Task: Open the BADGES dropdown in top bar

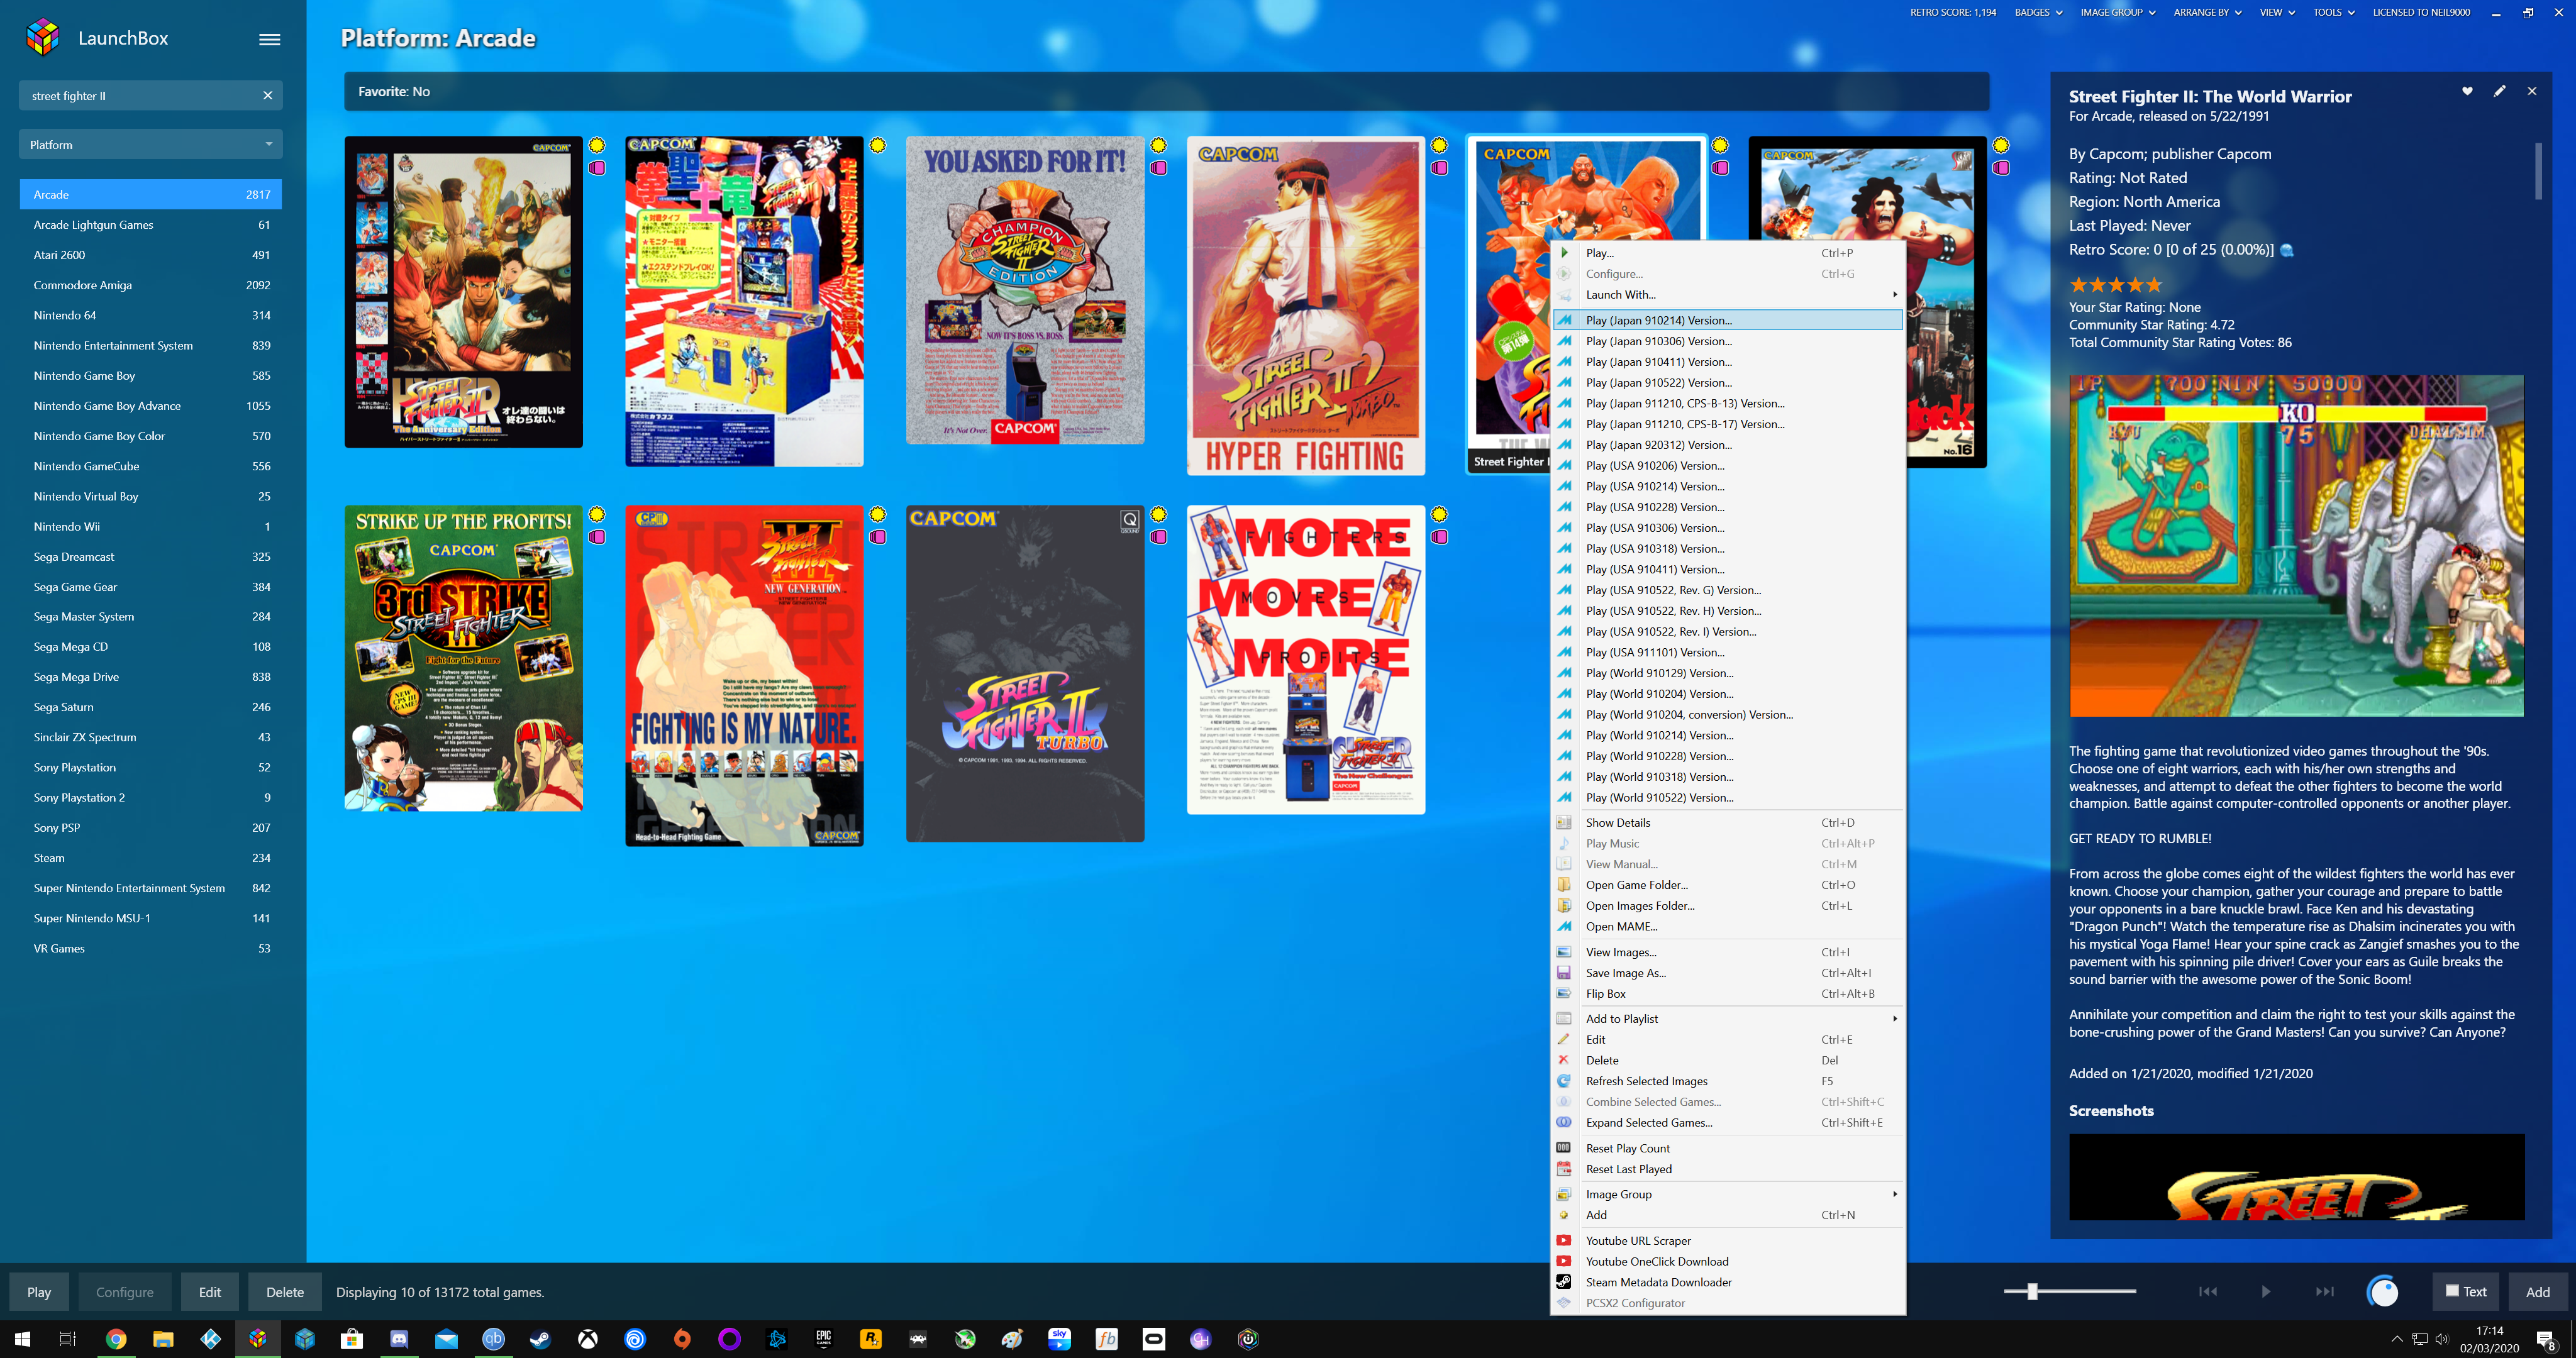Action: click(x=2038, y=12)
